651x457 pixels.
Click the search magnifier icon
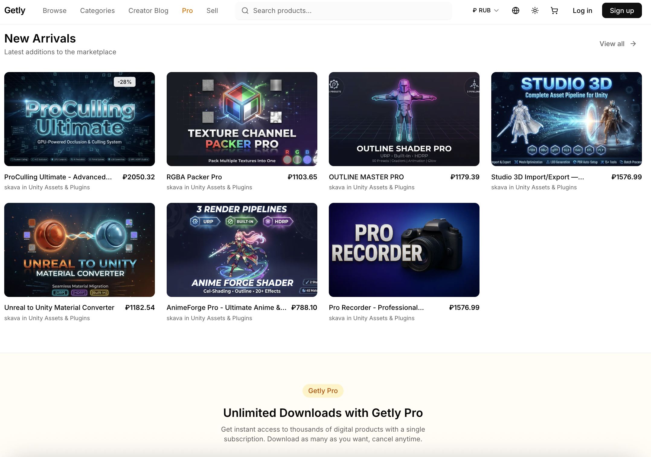pos(245,11)
